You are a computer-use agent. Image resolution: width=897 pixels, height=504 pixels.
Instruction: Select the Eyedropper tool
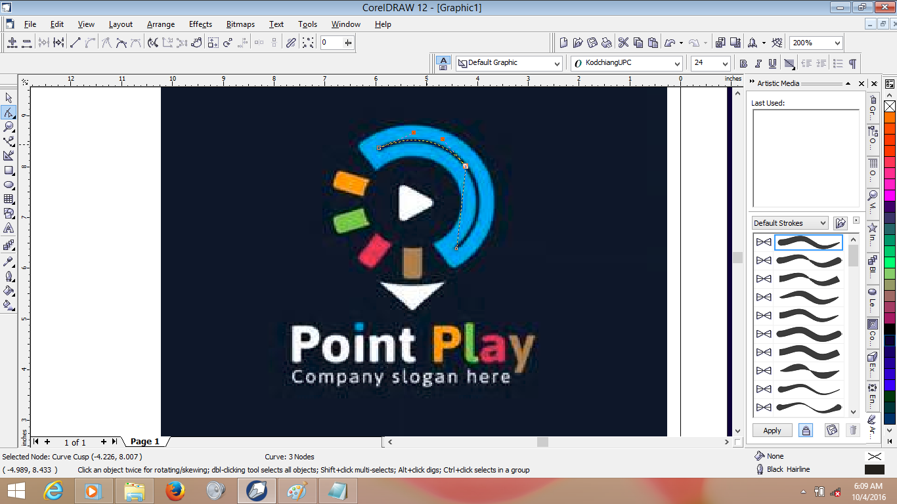tap(9, 261)
